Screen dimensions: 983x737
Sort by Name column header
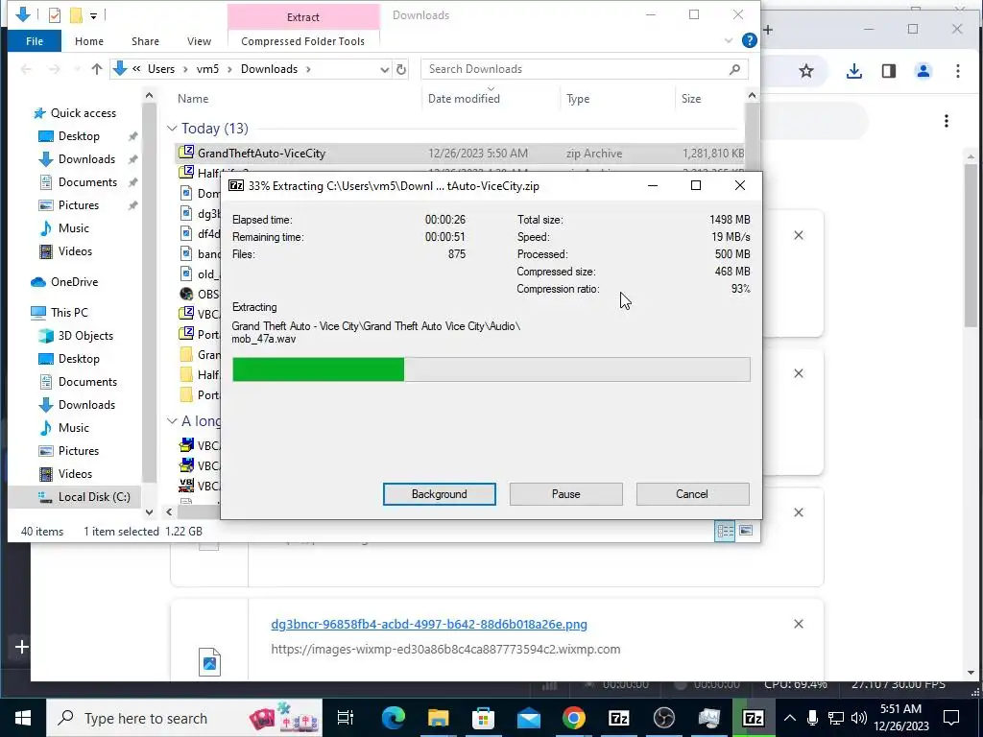[193, 99]
